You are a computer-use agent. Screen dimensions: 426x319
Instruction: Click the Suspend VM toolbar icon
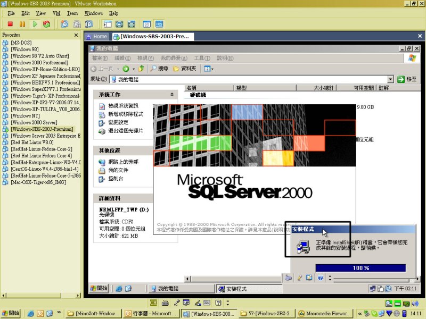pos(22,24)
